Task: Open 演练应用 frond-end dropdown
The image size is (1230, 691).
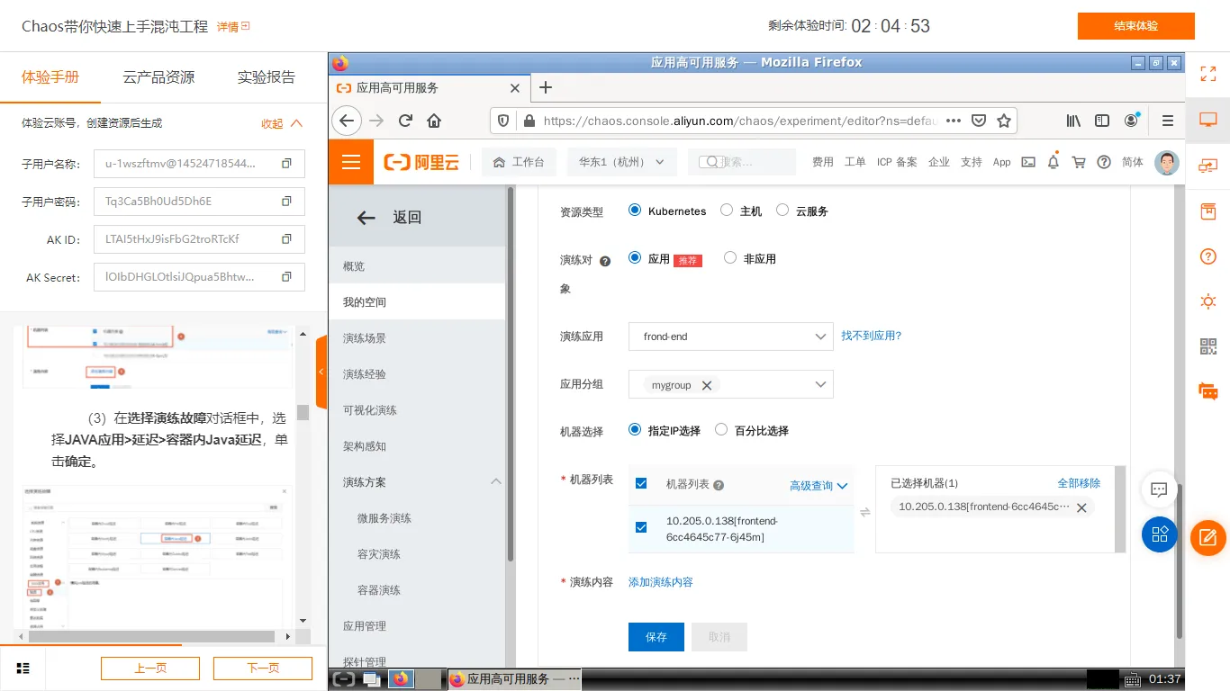Action: tap(730, 337)
